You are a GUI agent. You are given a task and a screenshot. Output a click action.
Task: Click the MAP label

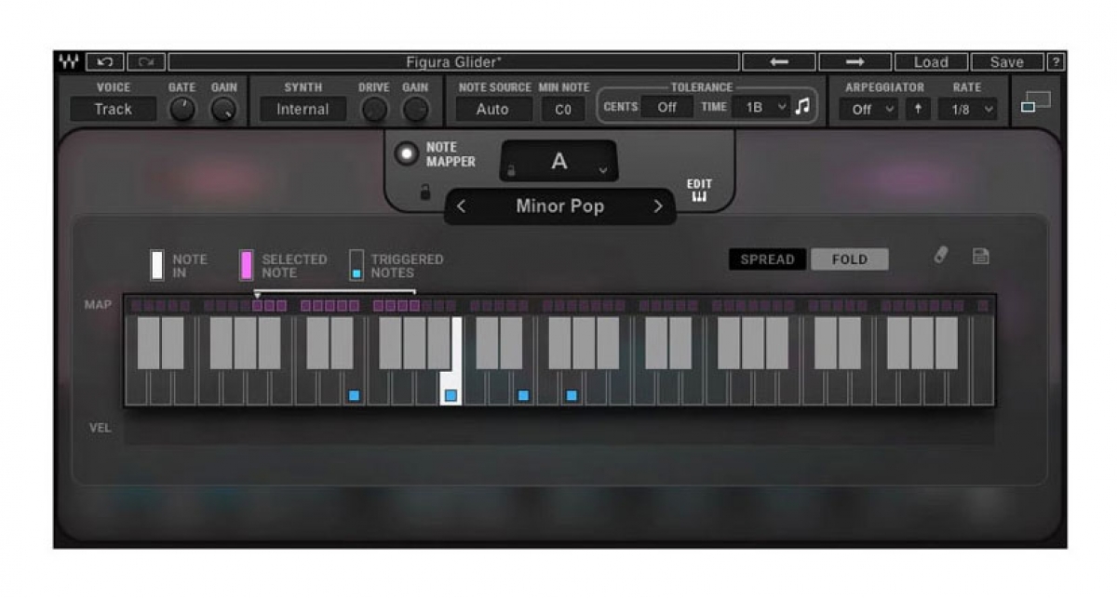(98, 304)
